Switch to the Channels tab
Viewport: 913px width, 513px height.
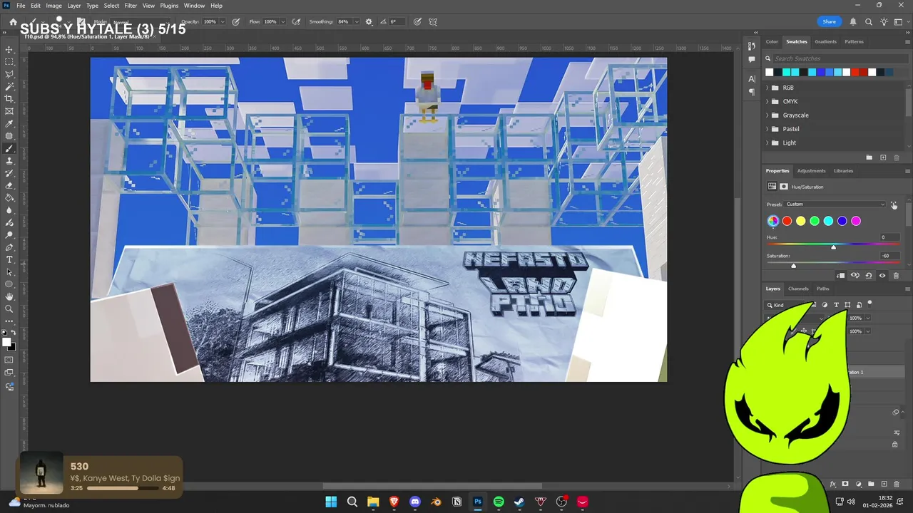point(798,289)
